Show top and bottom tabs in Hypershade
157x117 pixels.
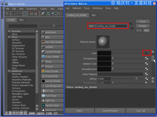[x=24, y=13]
